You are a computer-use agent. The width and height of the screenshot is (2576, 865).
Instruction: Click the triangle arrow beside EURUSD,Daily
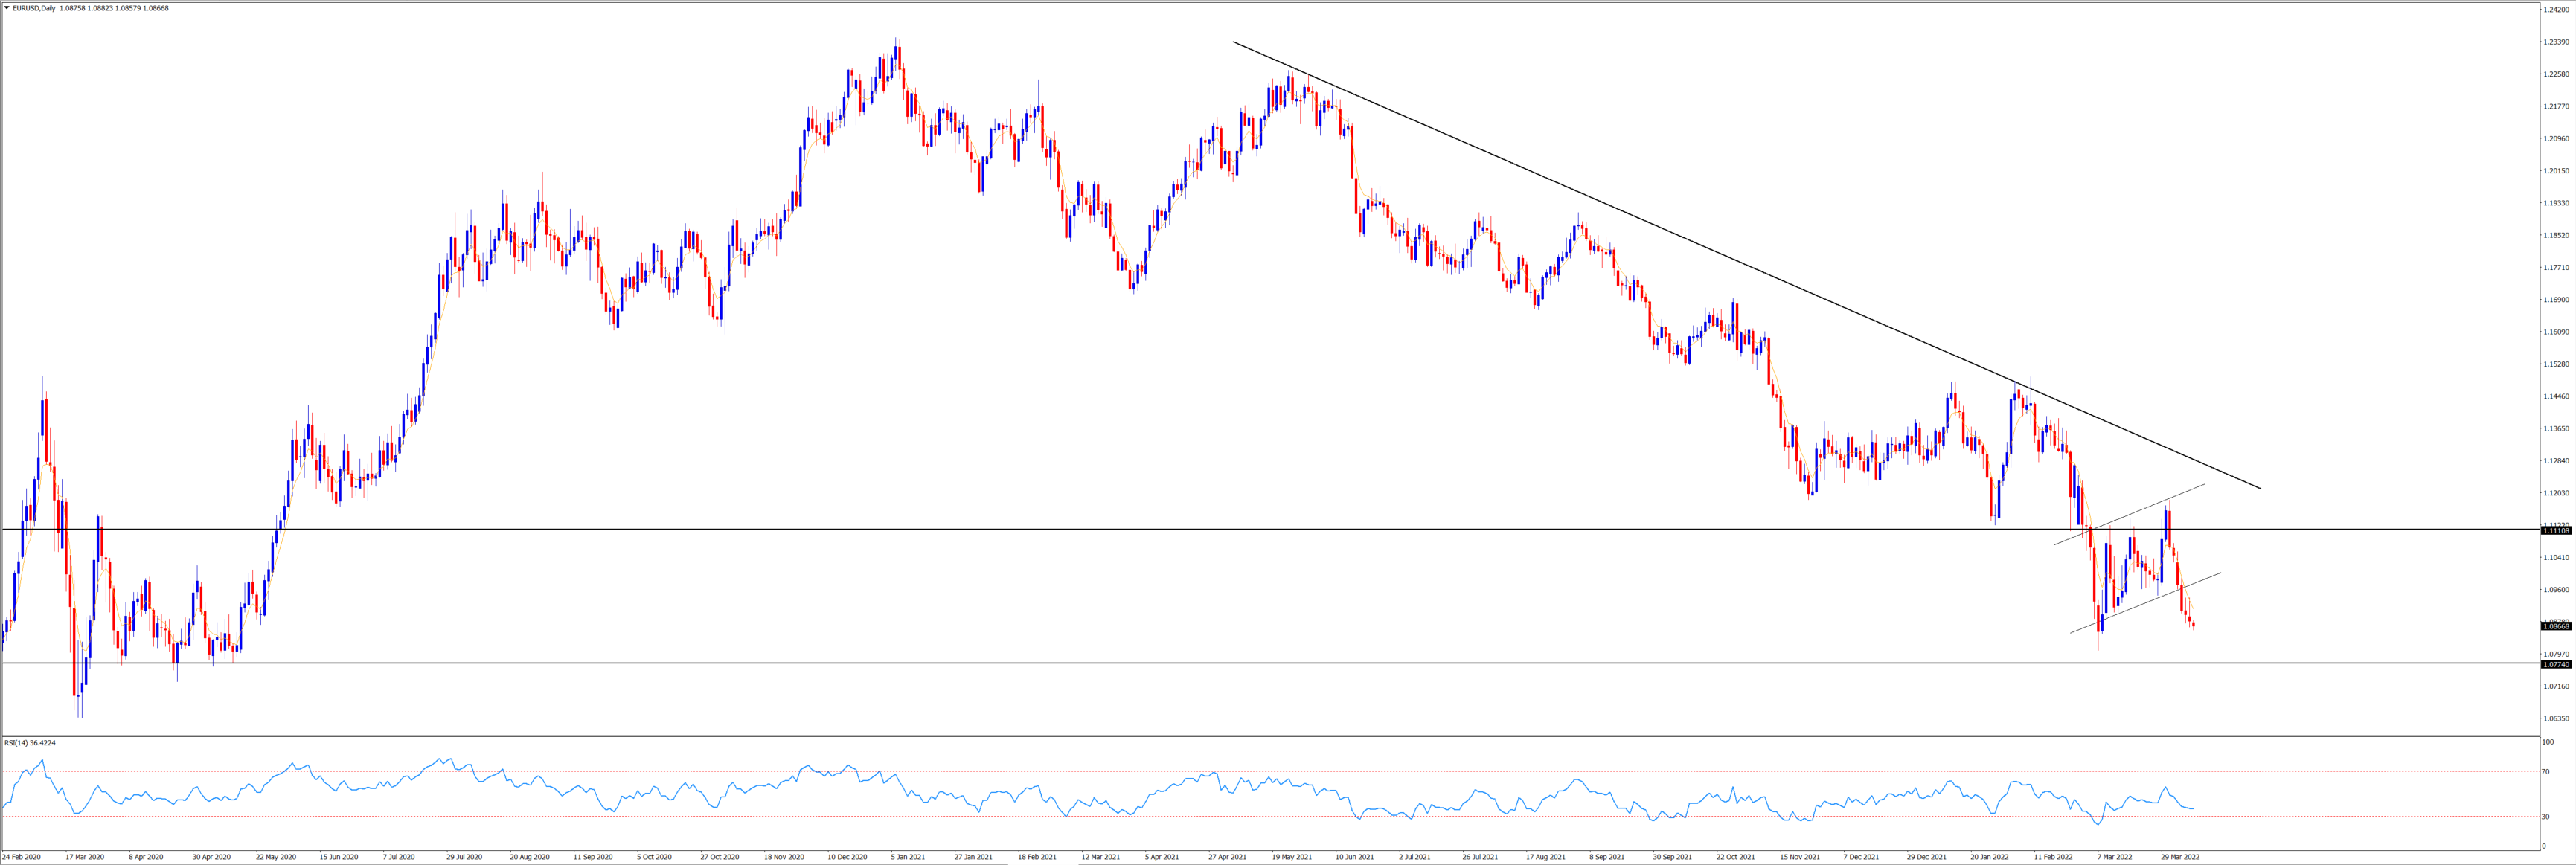click(6, 8)
